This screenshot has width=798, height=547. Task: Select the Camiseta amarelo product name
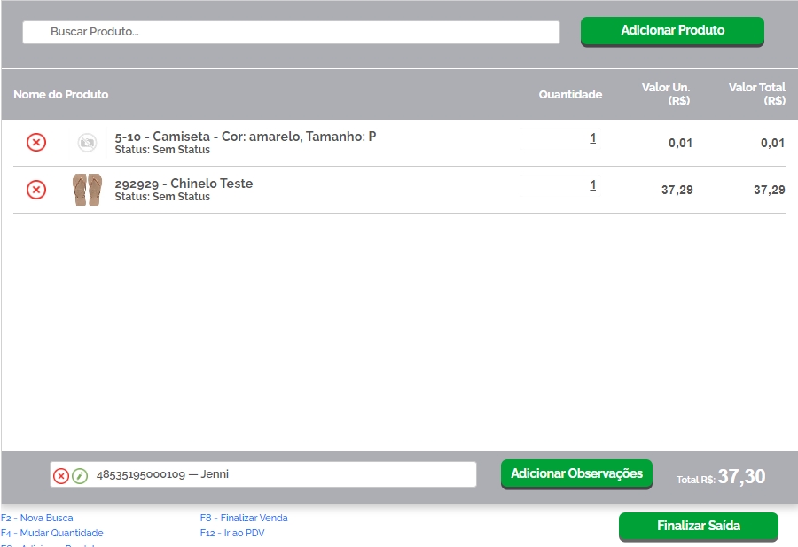(246, 137)
